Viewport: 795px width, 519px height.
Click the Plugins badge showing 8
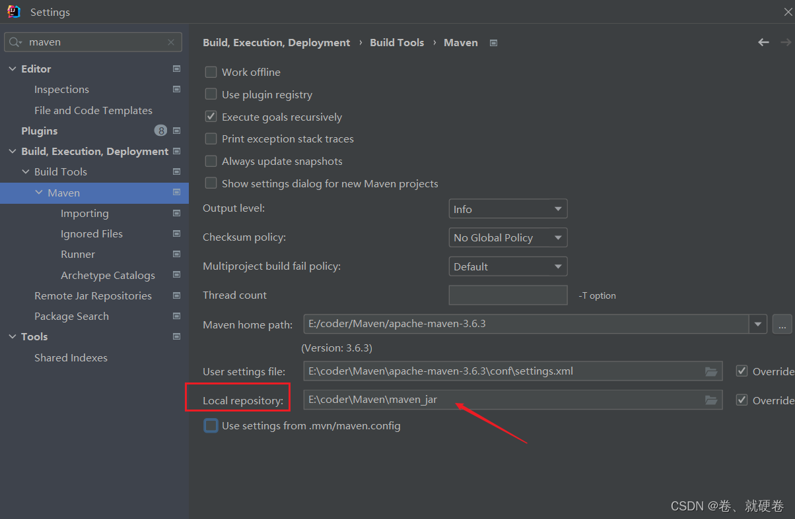(x=161, y=131)
